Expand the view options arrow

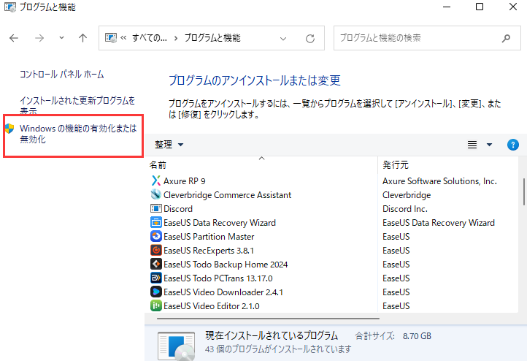(x=489, y=145)
